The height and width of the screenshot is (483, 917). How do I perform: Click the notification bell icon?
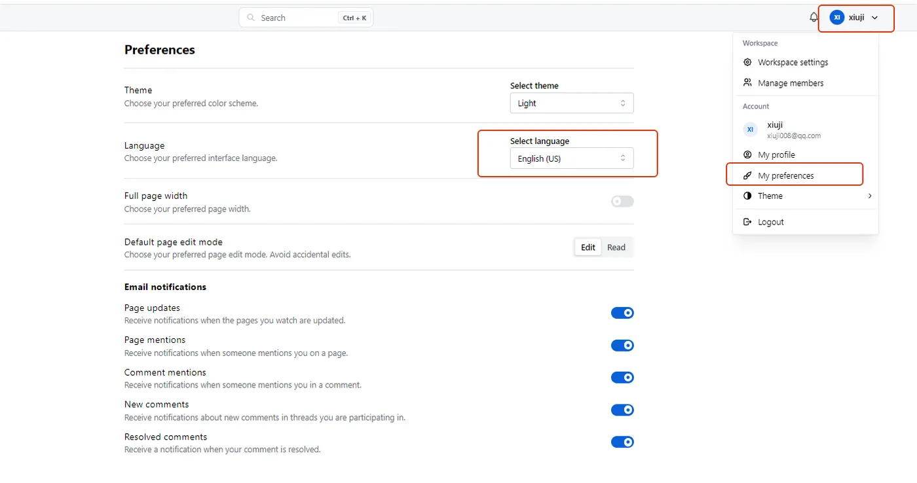point(814,18)
